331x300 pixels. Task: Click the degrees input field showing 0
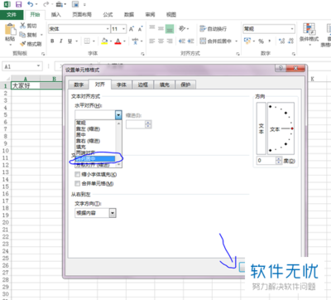(x=266, y=161)
